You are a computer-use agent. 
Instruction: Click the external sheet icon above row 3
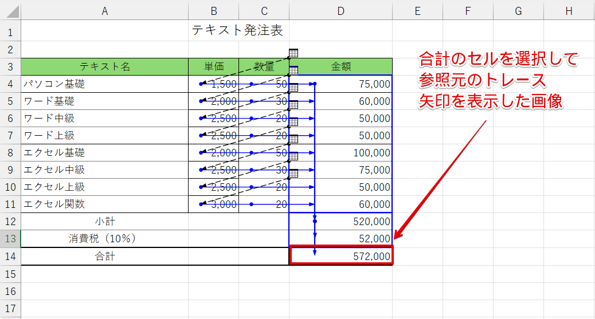click(293, 53)
